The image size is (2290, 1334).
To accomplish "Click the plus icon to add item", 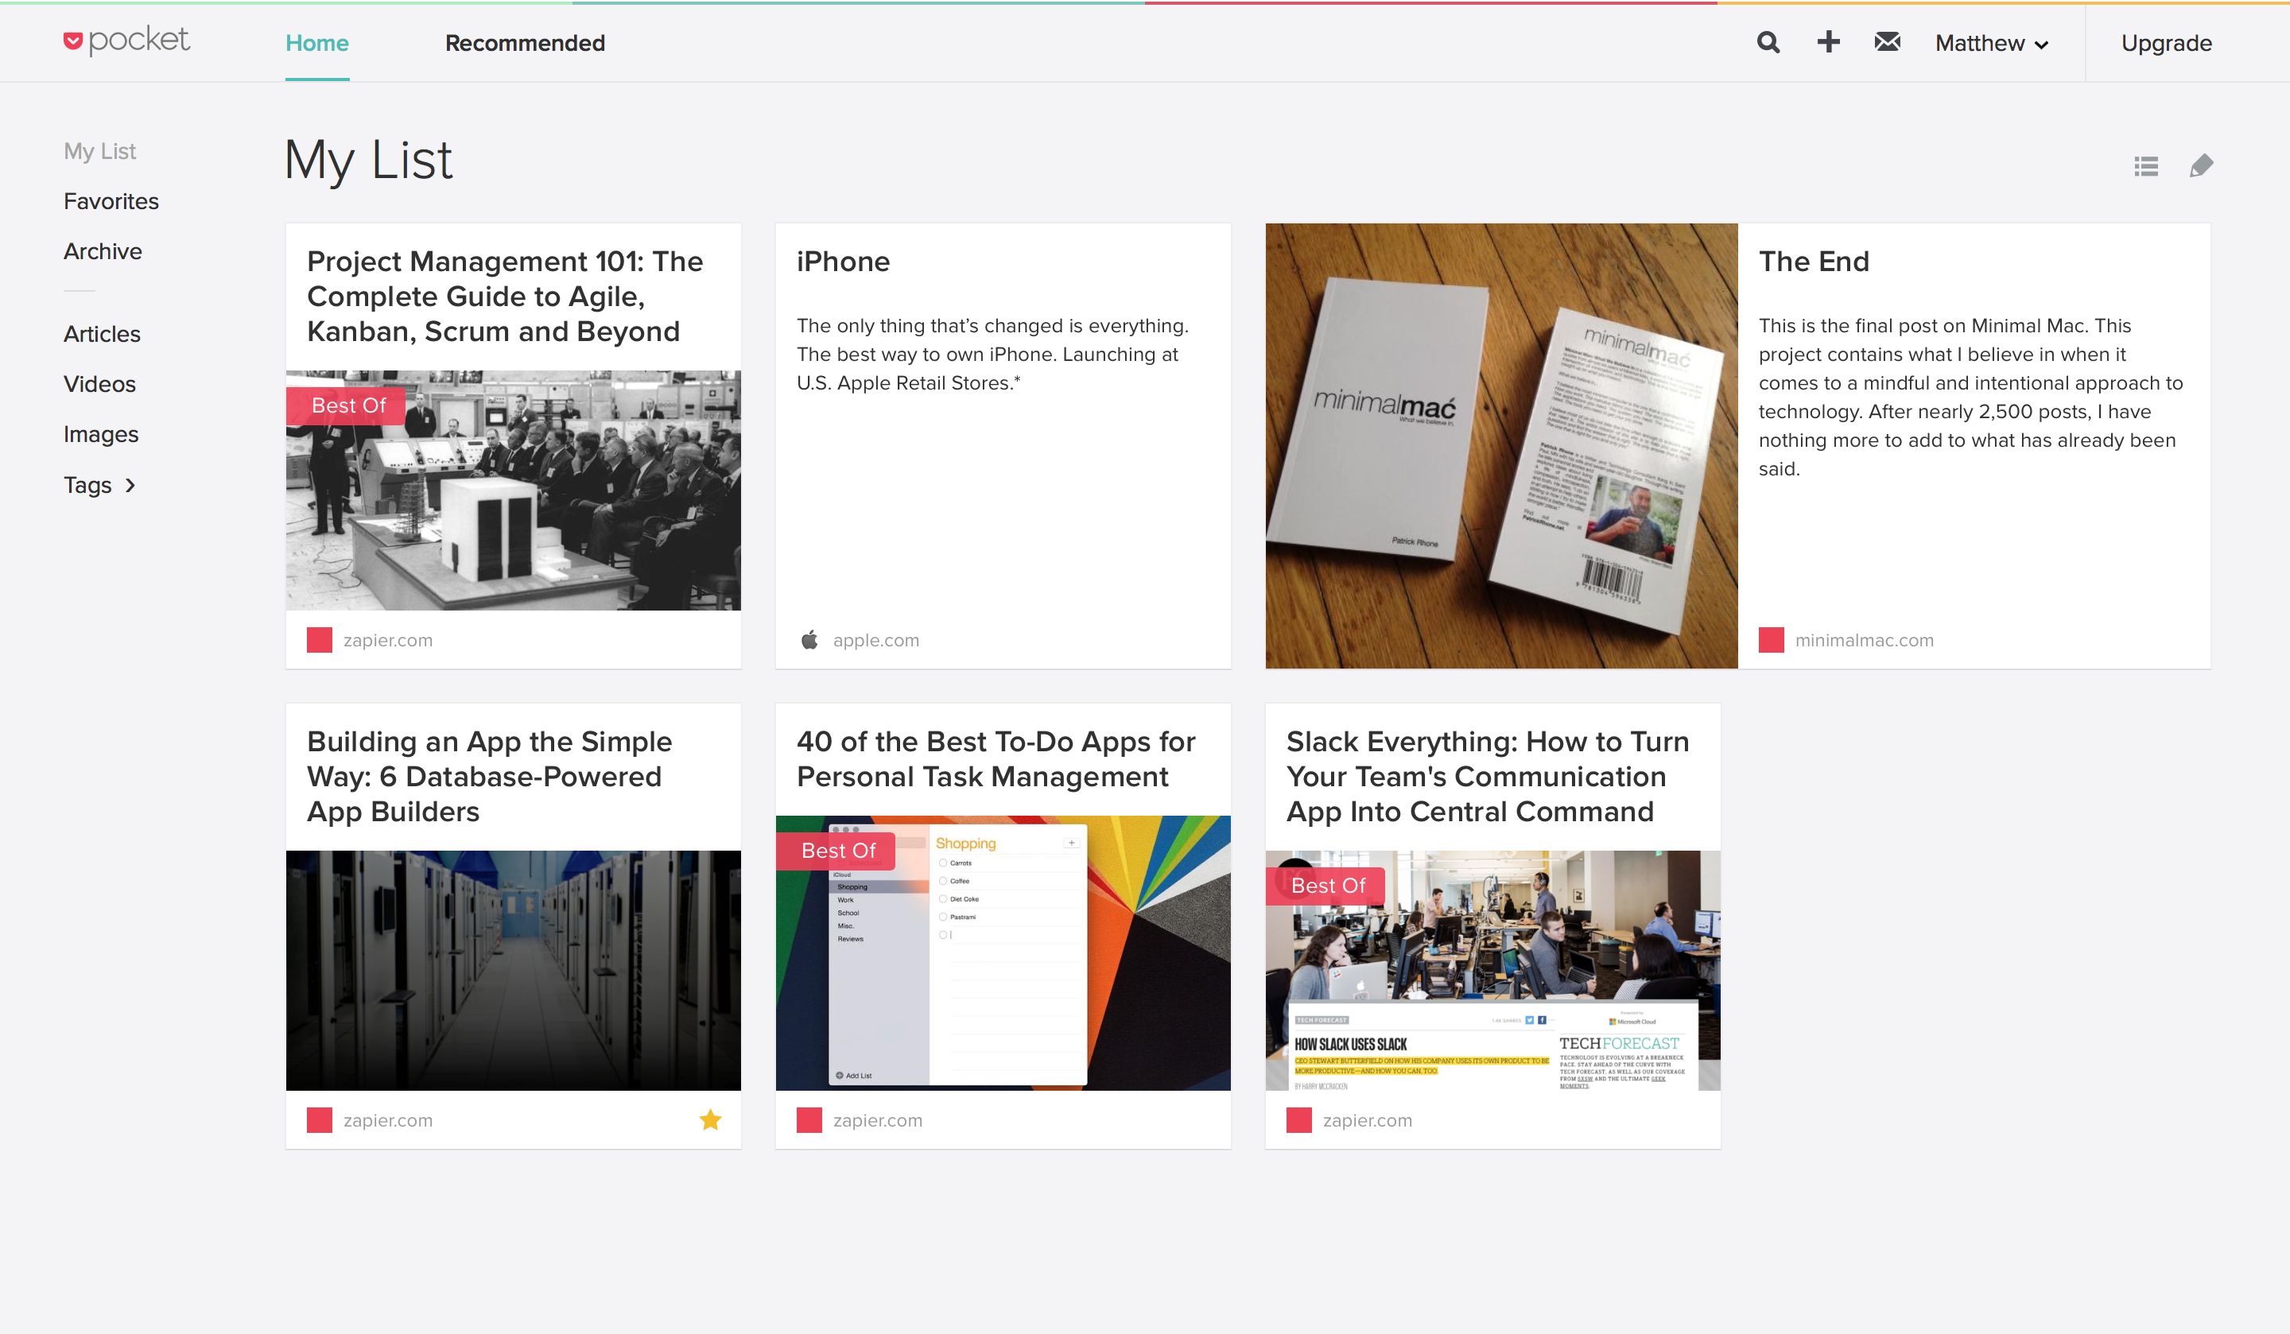I will (1828, 42).
